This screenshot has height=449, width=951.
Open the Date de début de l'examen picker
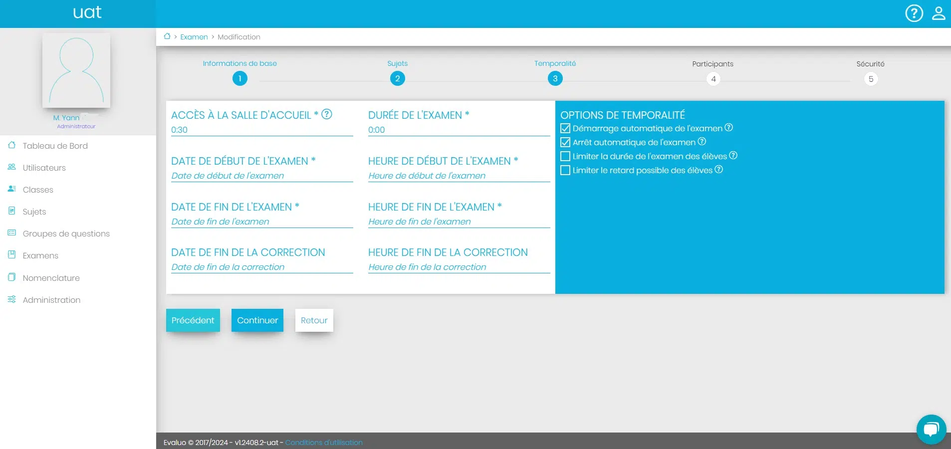[261, 176]
